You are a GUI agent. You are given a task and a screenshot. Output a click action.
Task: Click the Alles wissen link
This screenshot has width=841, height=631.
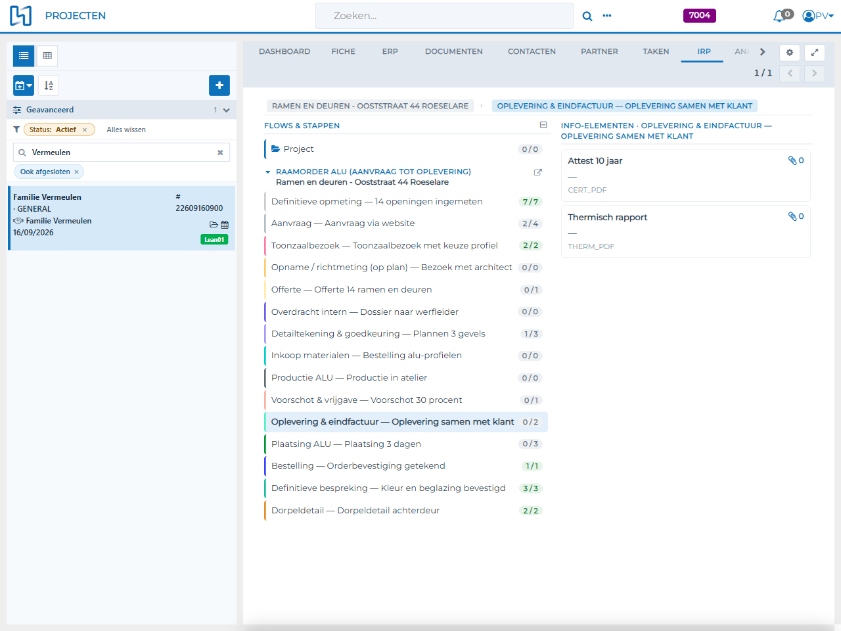(126, 130)
